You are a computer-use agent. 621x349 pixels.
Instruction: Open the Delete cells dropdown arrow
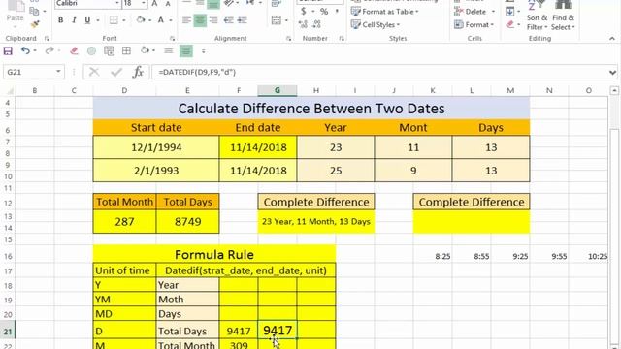(493, 12)
